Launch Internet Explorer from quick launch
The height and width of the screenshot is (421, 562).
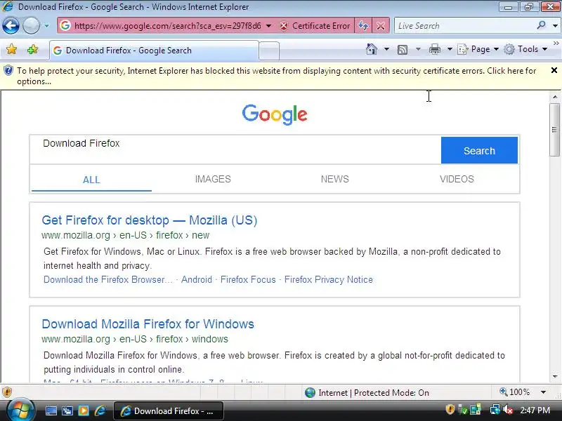click(x=100, y=410)
